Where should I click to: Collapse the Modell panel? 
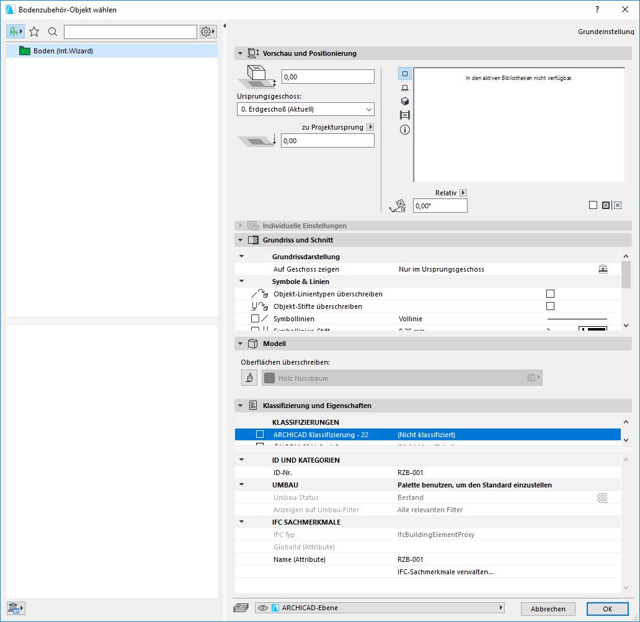coord(241,344)
